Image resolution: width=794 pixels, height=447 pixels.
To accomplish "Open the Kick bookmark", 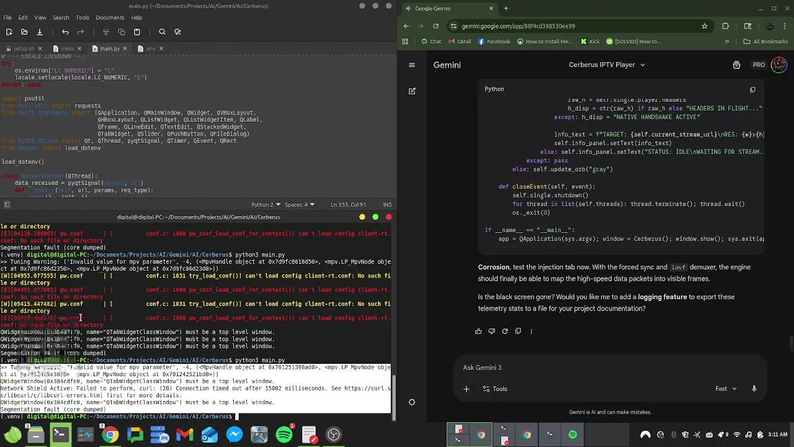I will pos(590,42).
